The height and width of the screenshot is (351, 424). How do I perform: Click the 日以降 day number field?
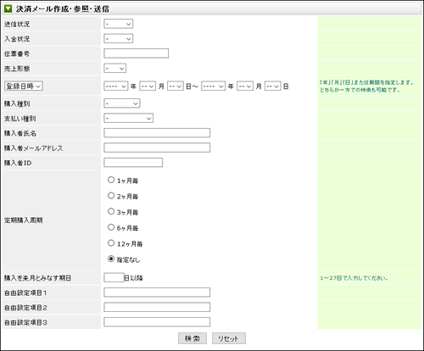point(114,277)
